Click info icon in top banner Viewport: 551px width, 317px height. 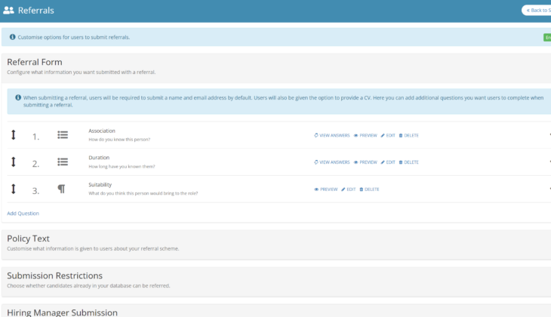click(12, 37)
